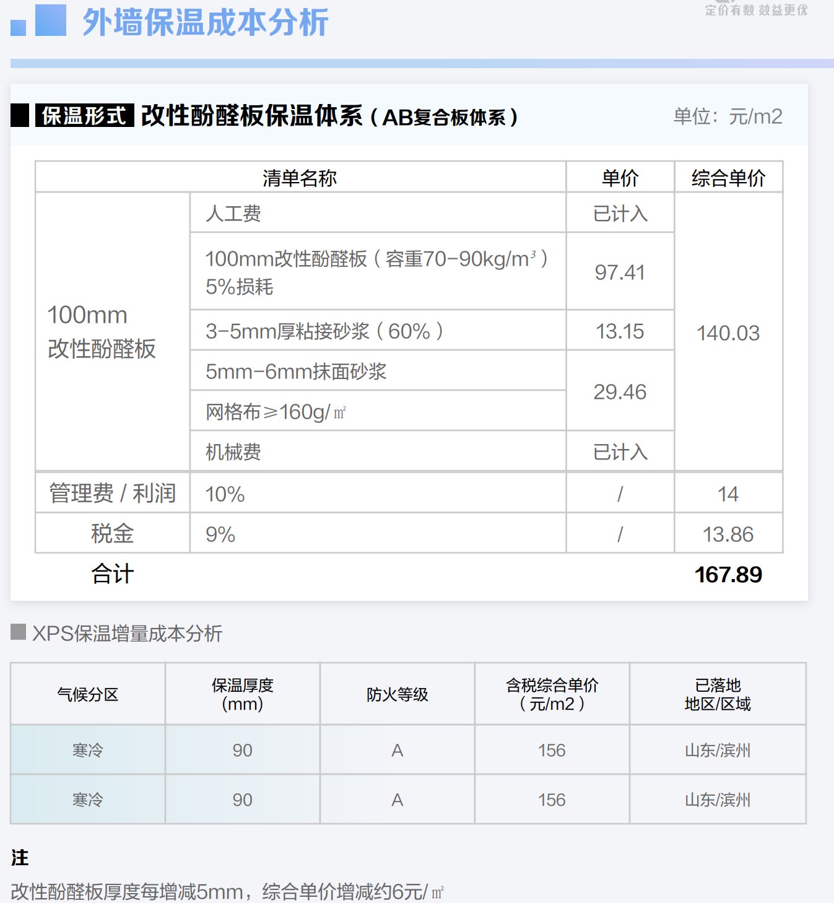Select the 清单名称 column header
This screenshot has width=834, height=903.
(x=300, y=178)
